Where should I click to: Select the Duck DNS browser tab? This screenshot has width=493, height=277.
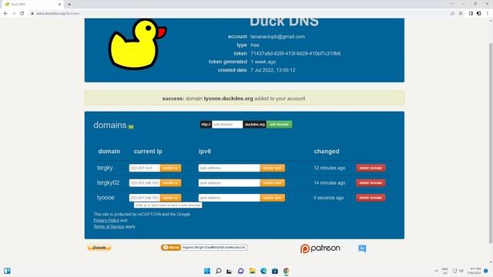tap(33, 5)
